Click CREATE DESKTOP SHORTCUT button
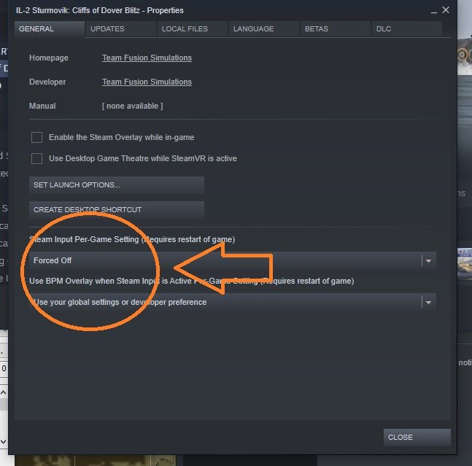This screenshot has width=472, height=466. point(117,210)
